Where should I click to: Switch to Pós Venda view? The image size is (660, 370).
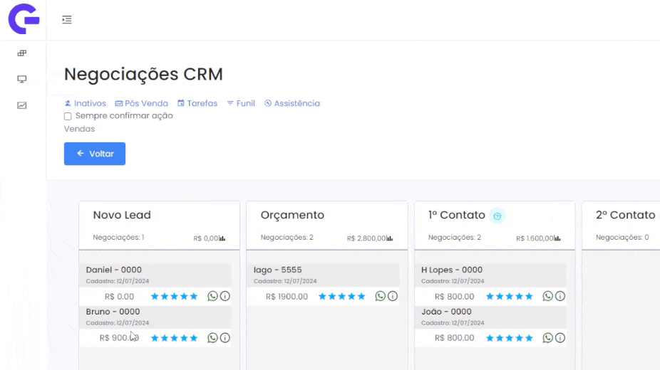coord(141,103)
